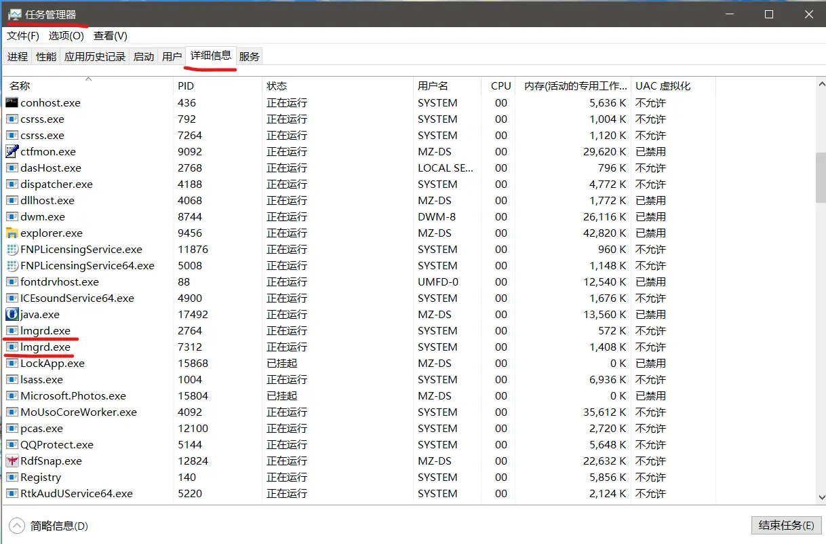Click the PID value 12824
826x544 pixels.
[x=193, y=461]
